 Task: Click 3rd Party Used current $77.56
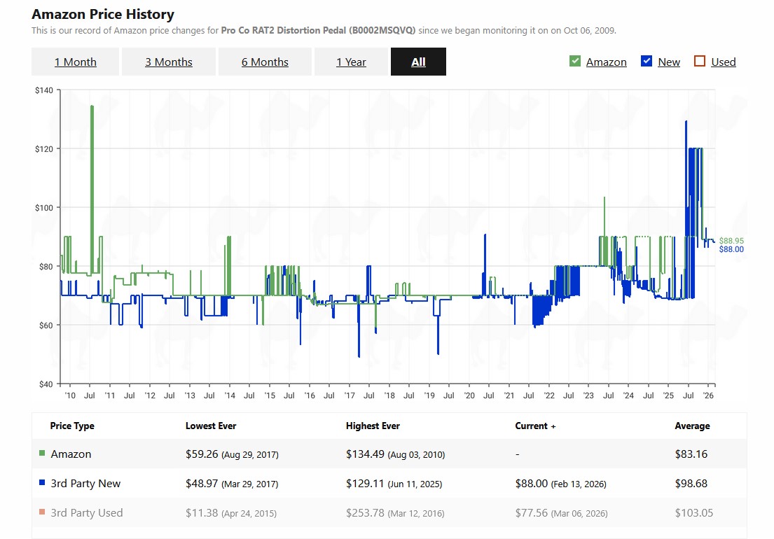coord(531,513)
